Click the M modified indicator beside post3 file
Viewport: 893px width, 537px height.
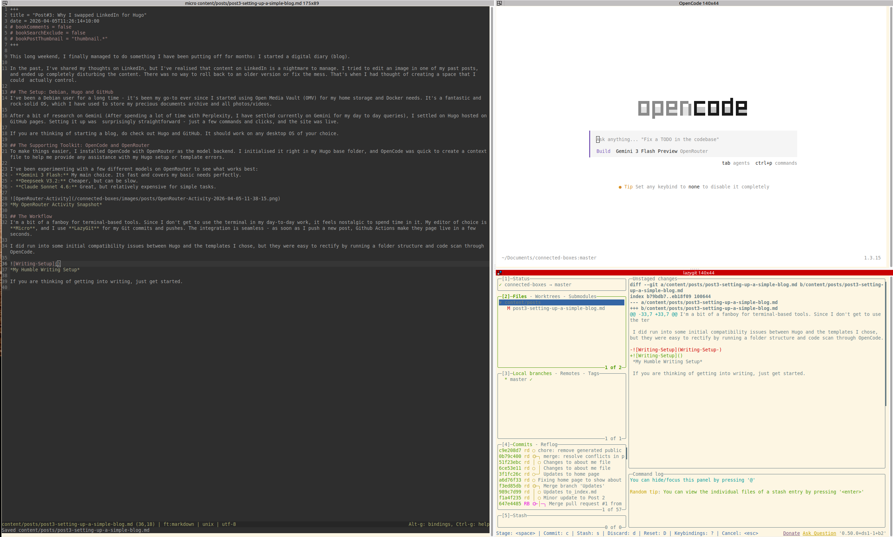[509, 308]
